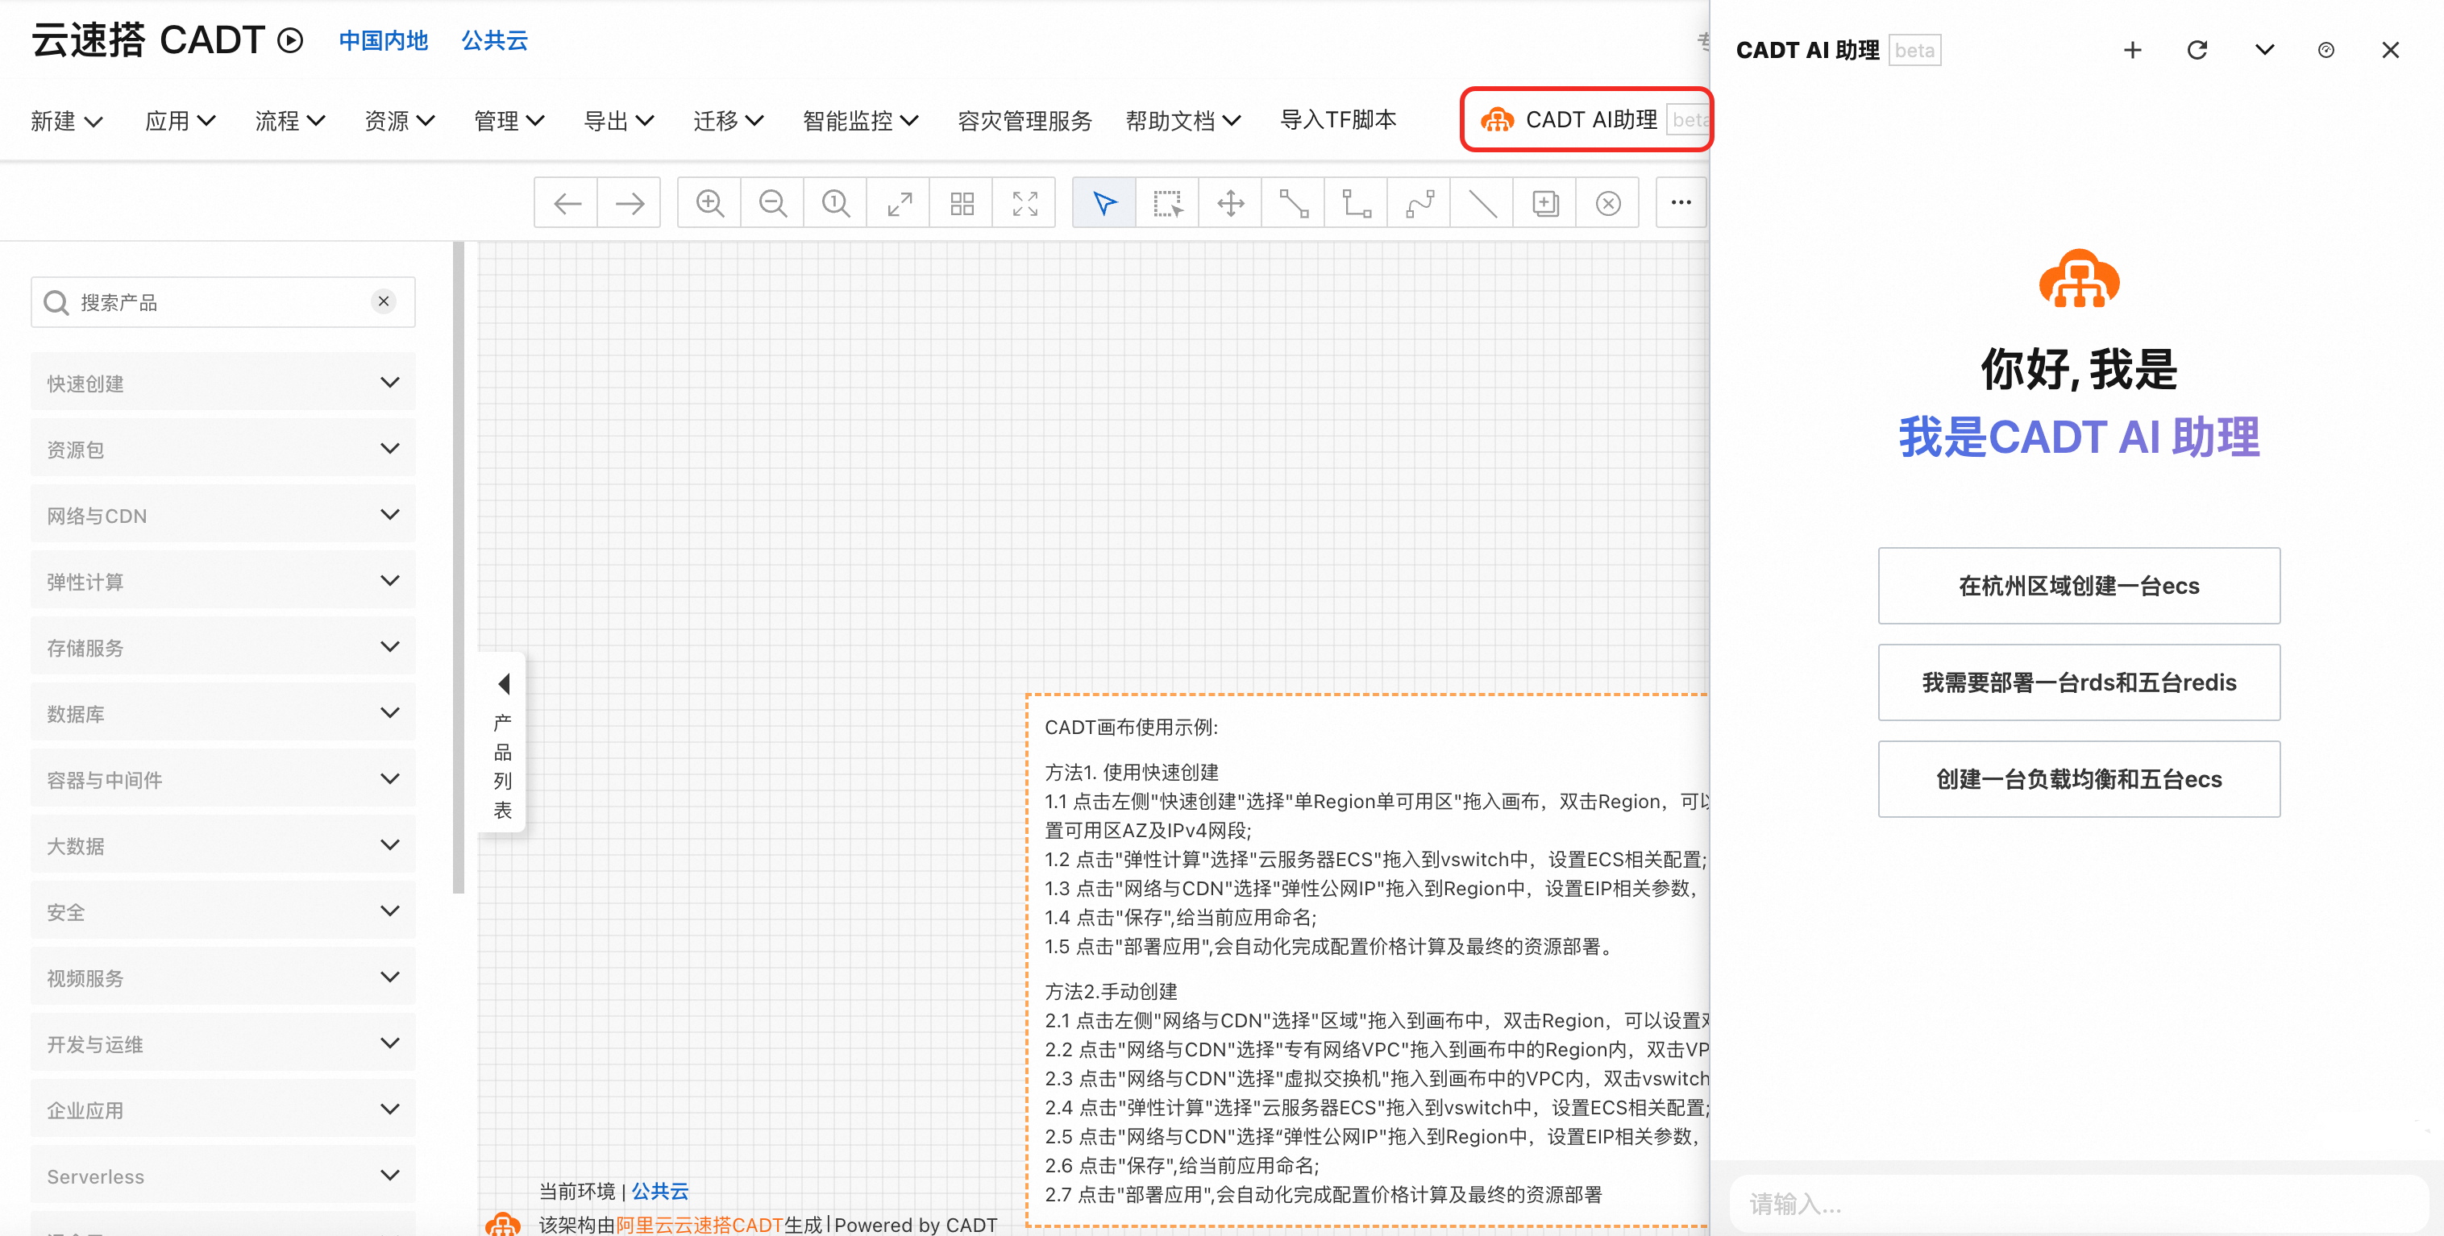The image size is (2444, 1236).
Task: Toggle the grid layout icon
Action: [x=961, y=203]
